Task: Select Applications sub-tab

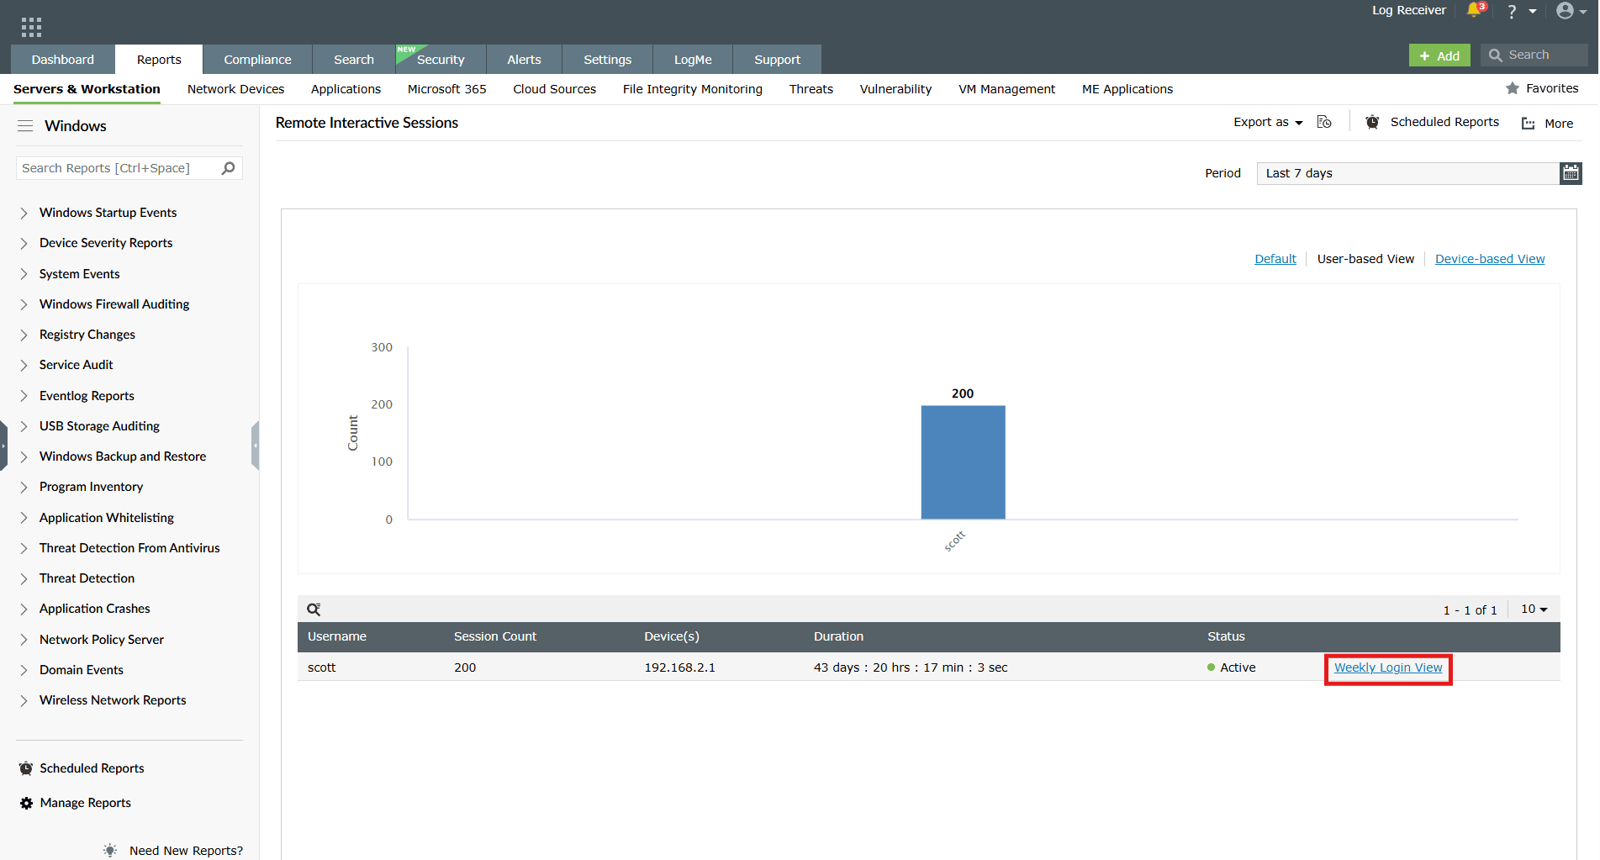Action: tap(346, 89)
